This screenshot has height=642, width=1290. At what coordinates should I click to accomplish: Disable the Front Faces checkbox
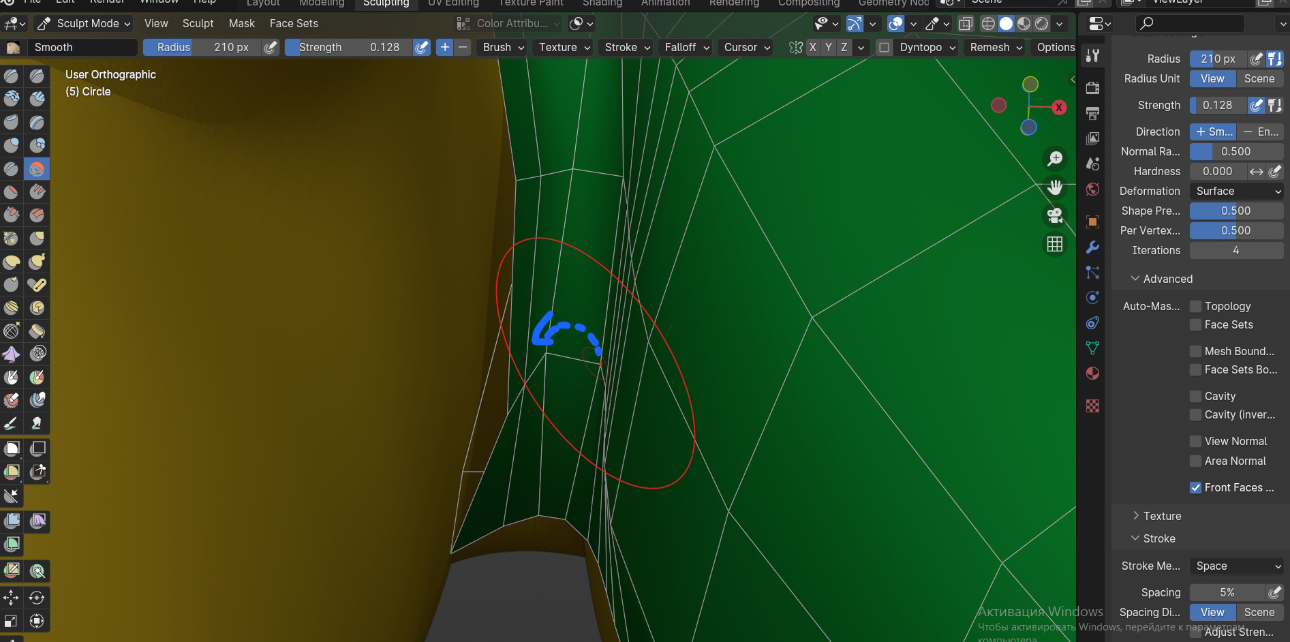[1195, 487]
